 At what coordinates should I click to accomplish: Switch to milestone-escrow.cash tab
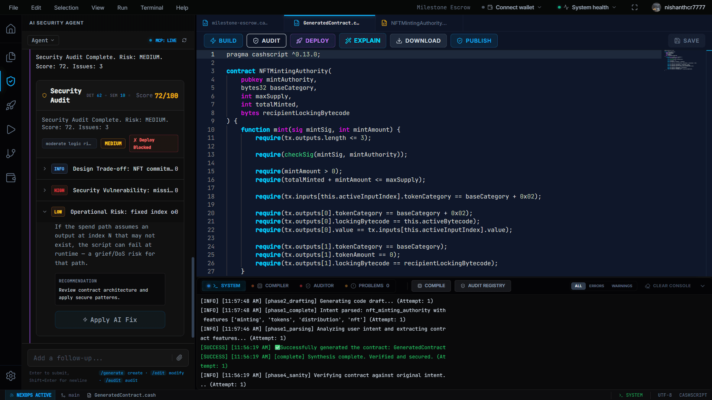click(240, 23)
